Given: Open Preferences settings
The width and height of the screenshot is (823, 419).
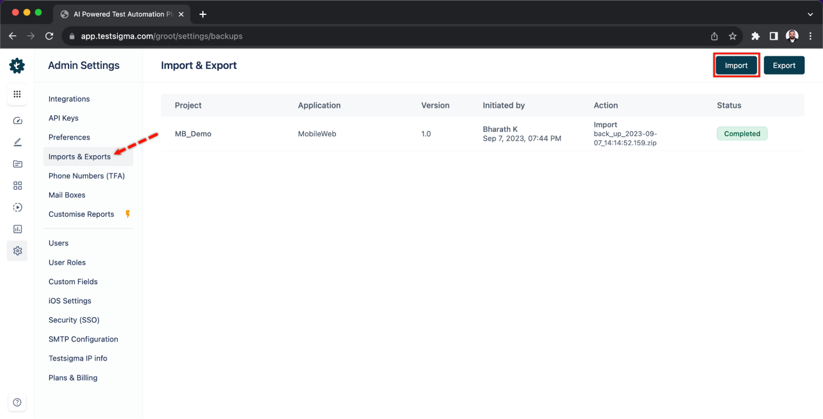Looking at the screenshot, I should tap(69, 137).
